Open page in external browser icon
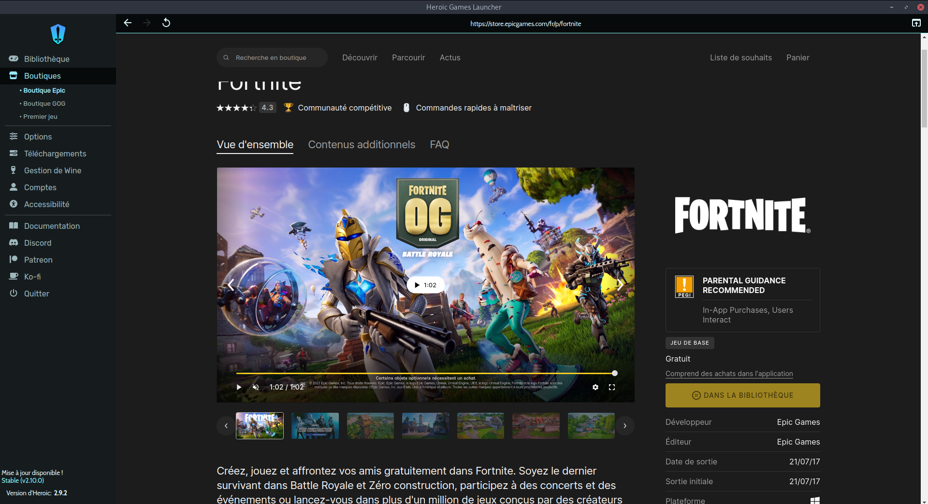The width and height of the screenshot is (928, 504). pyautogui.click(x=916, y=23)
